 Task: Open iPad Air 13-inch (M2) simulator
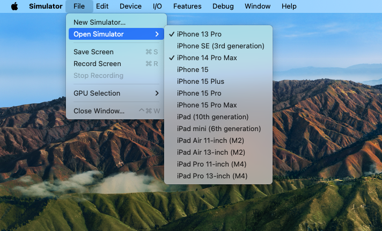(x=218, y=153)
